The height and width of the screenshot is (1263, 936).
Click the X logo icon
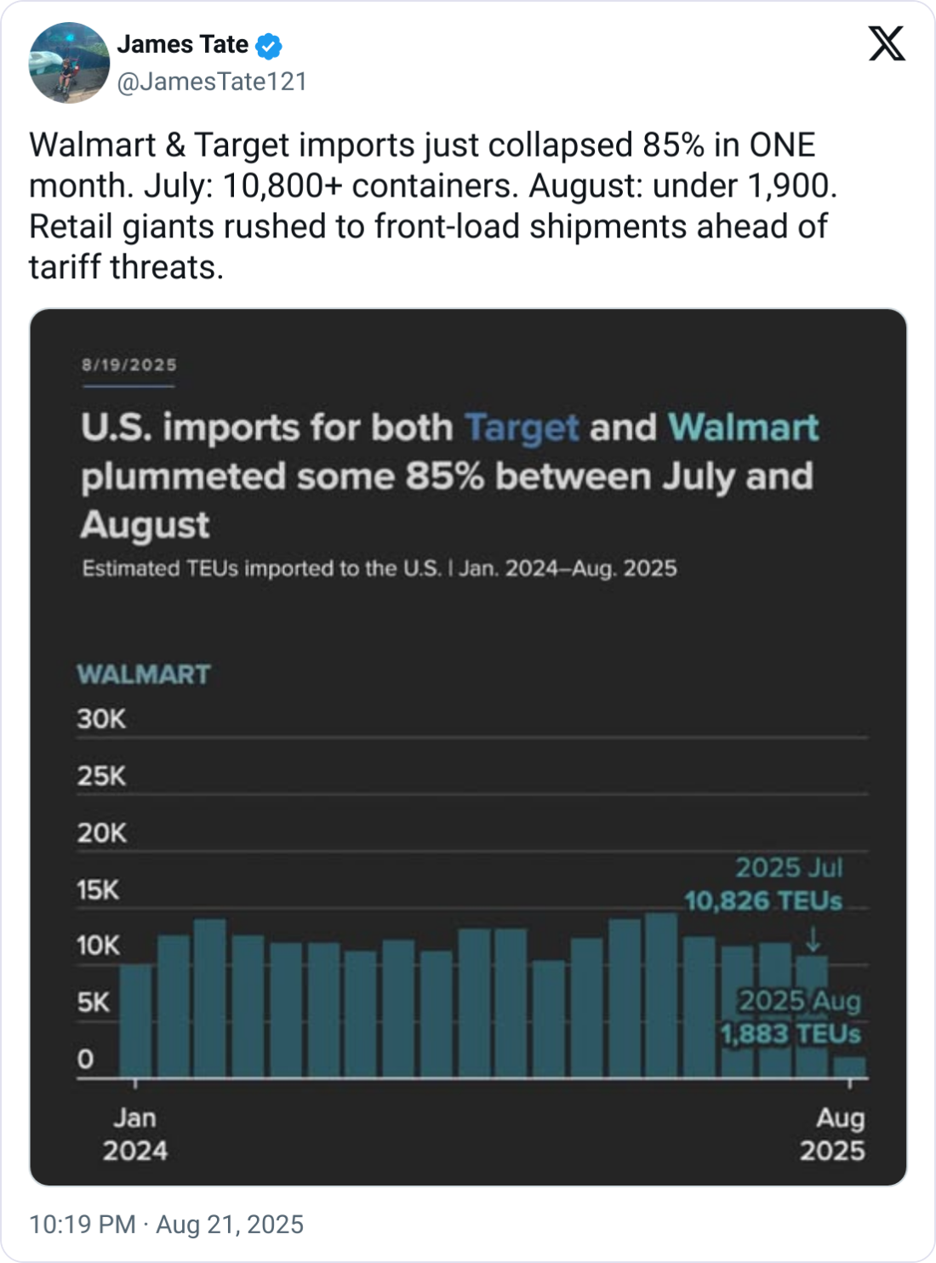(887, 43)
